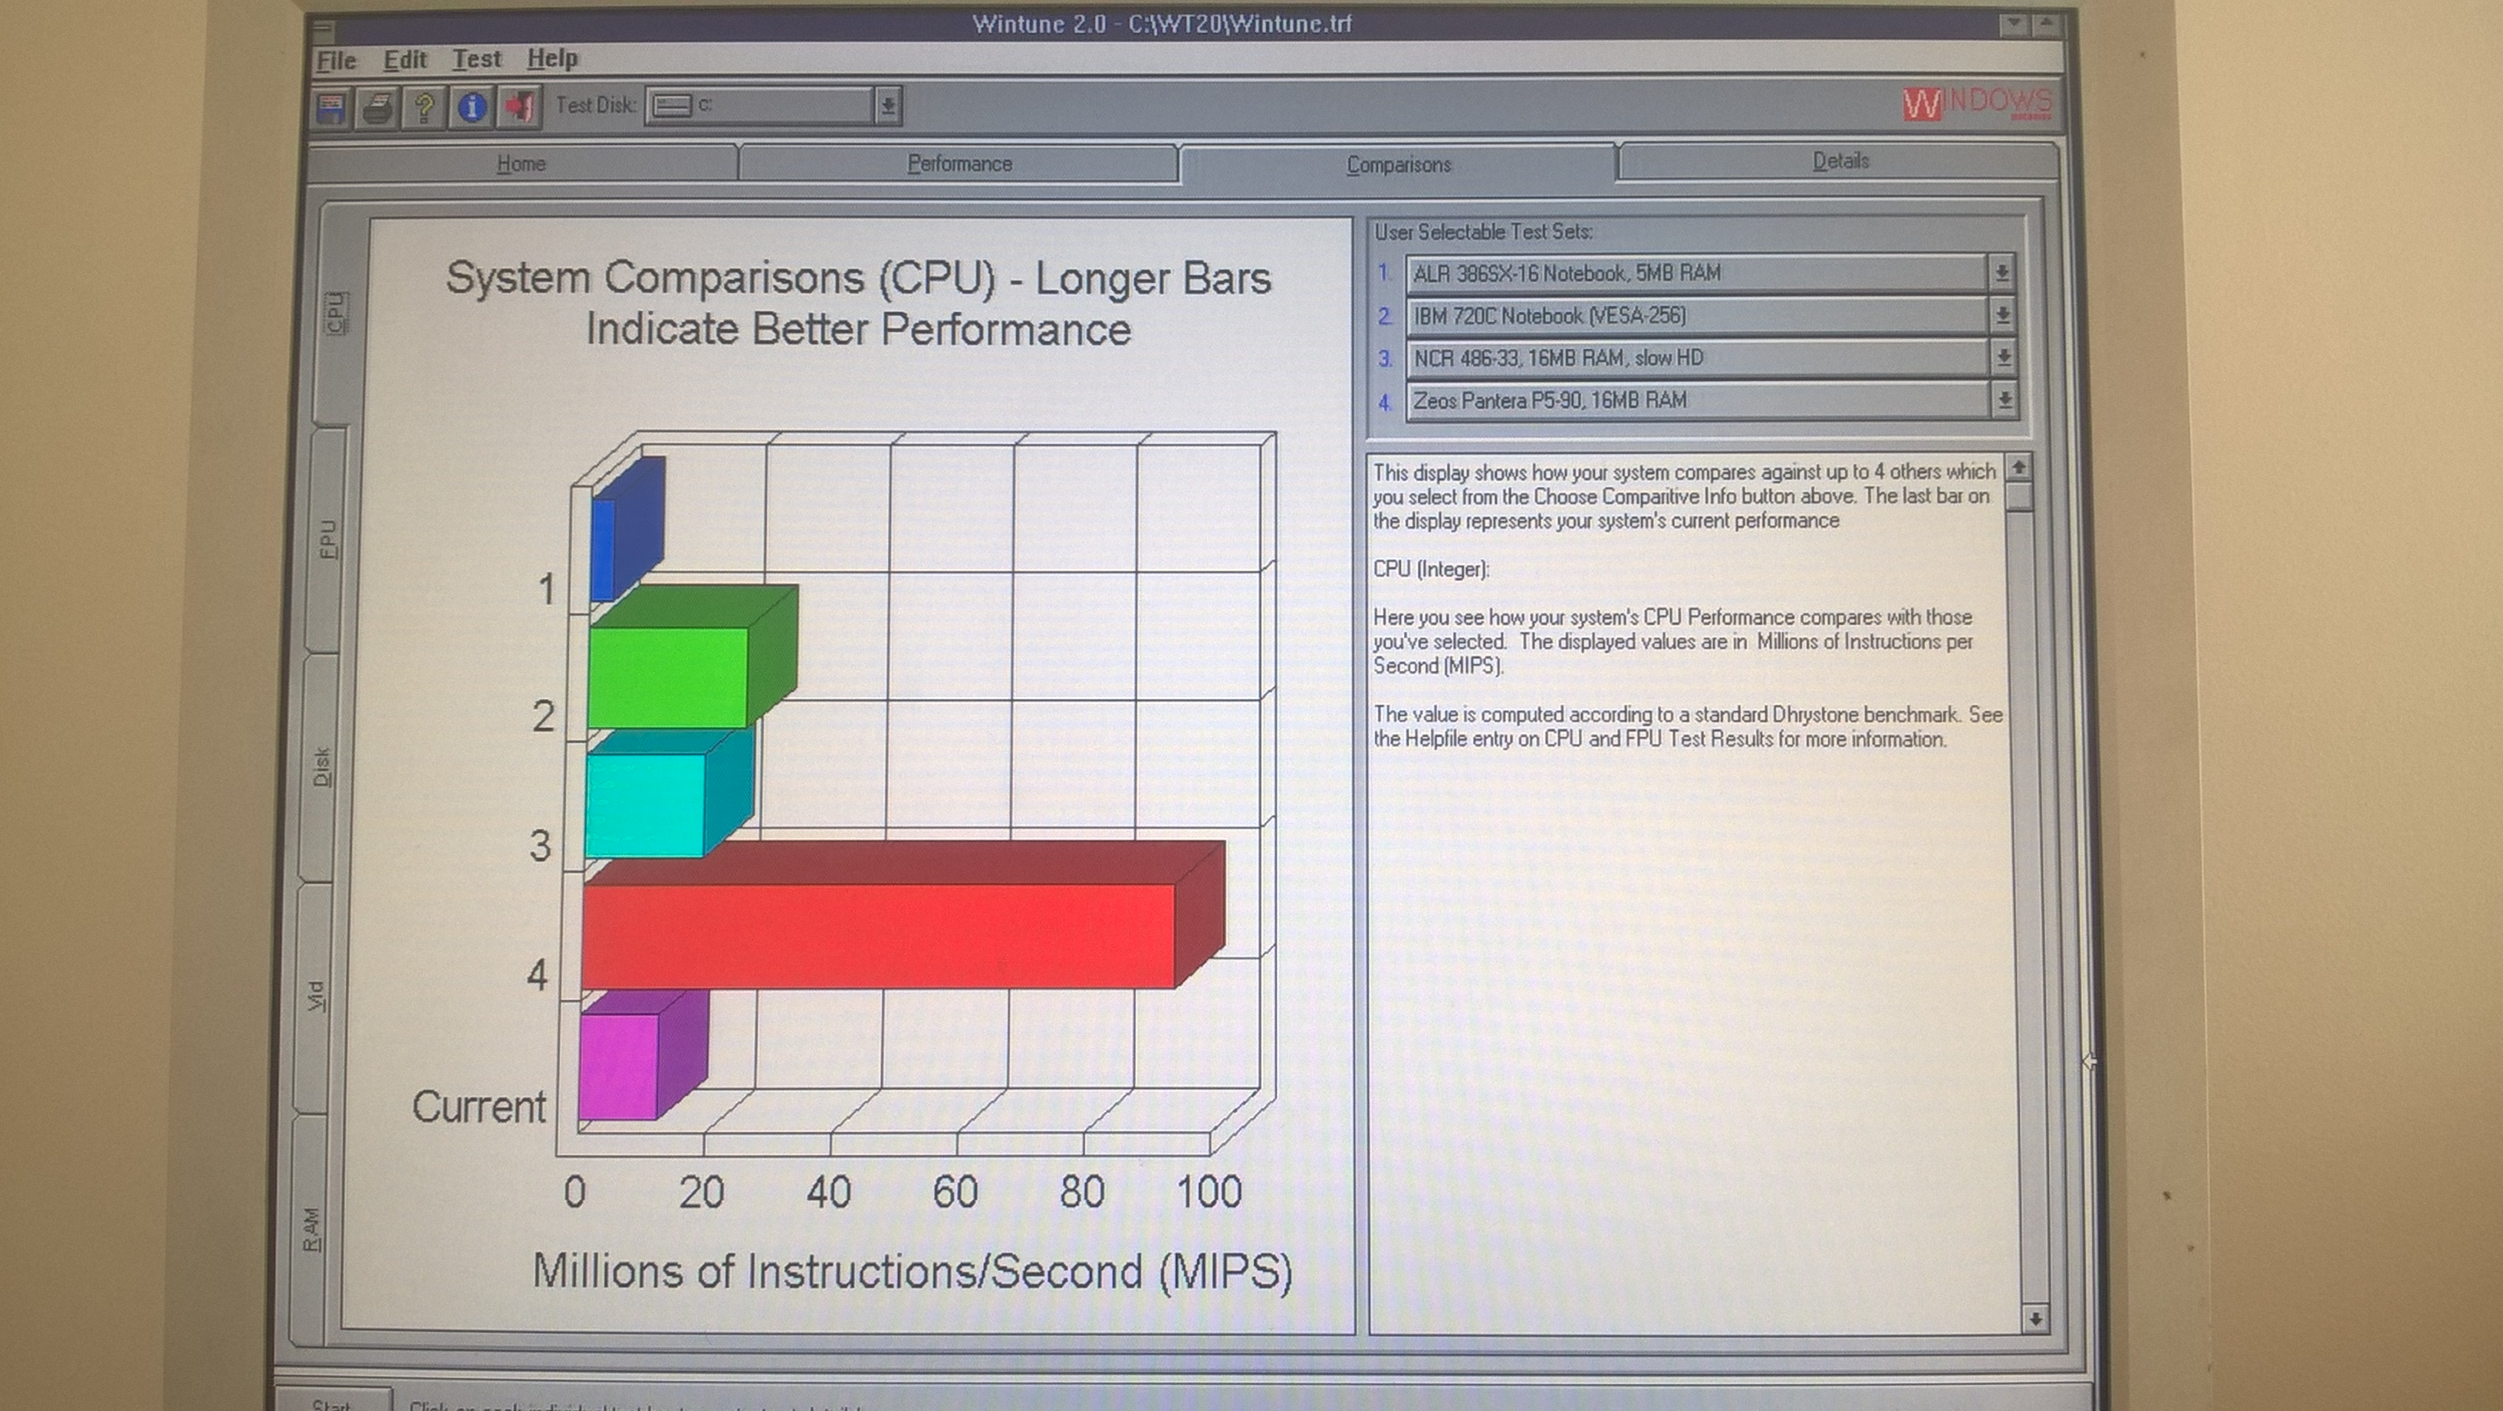
Task: Click the title bar maximize arrow
Action: pos(2044,25)
